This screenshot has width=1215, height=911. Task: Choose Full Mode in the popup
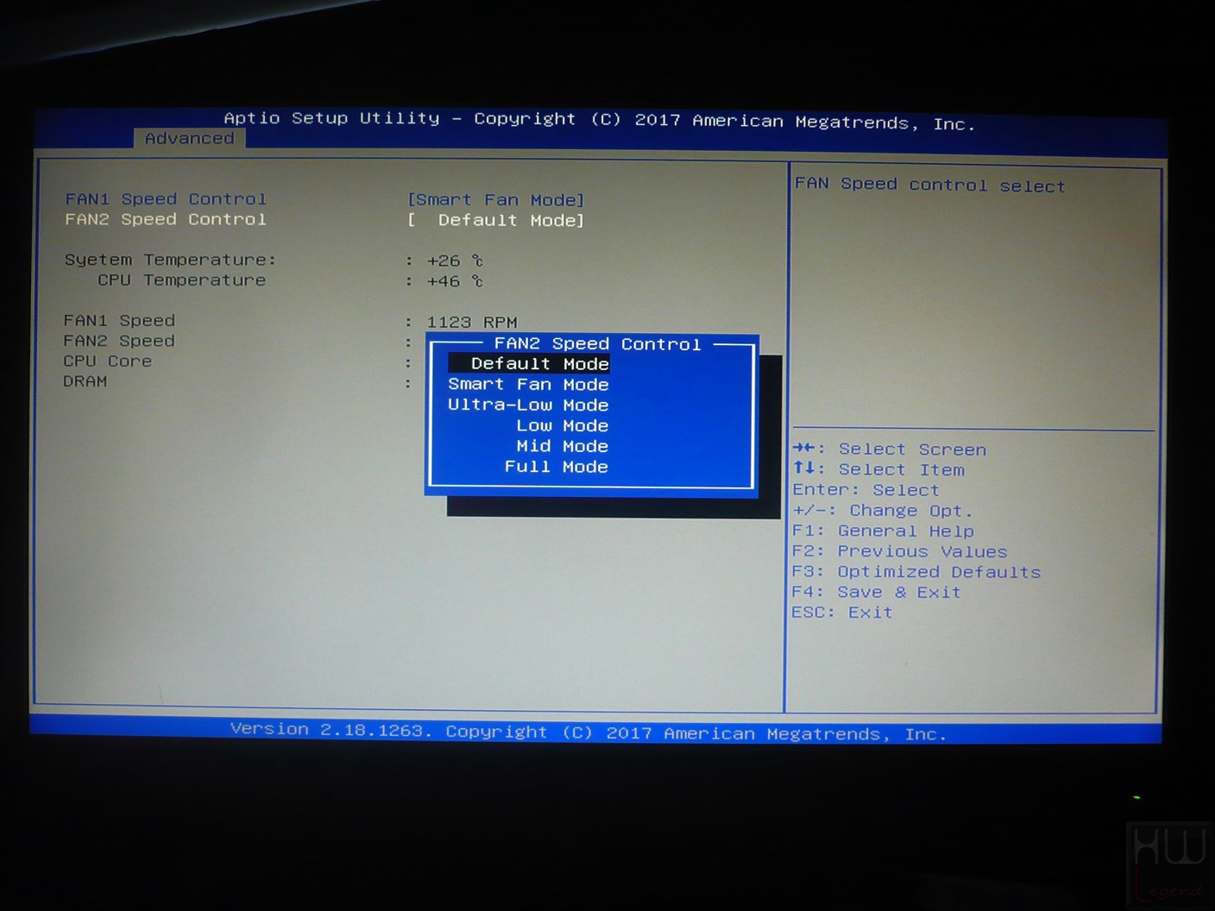click(x=557, y=467)
